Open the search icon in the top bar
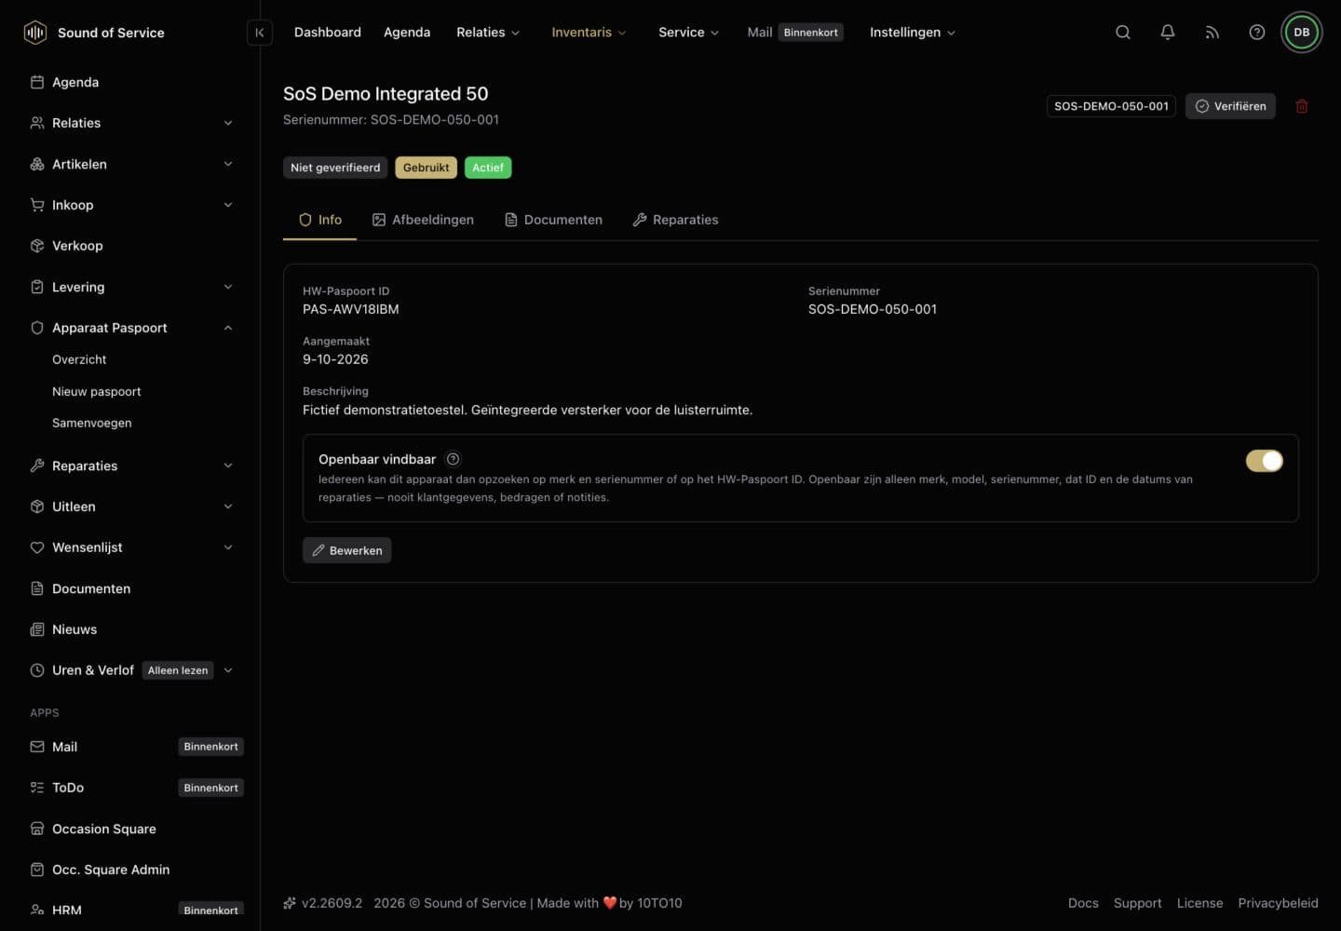 1123,33
